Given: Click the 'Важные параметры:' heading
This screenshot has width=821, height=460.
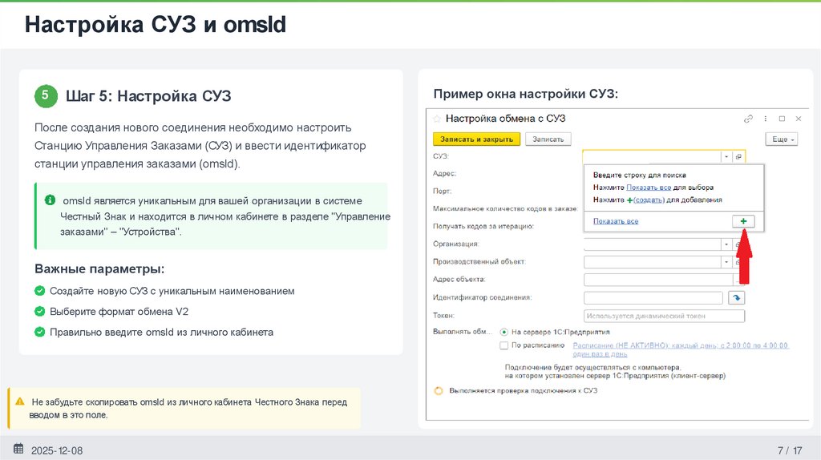Looking at the screenshot, I should 99,269.
